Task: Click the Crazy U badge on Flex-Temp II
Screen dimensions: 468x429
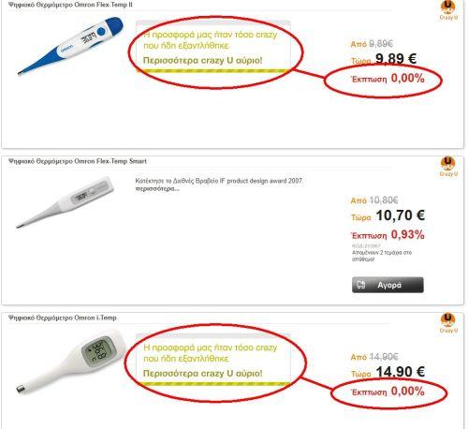Action: coord(448,10)
